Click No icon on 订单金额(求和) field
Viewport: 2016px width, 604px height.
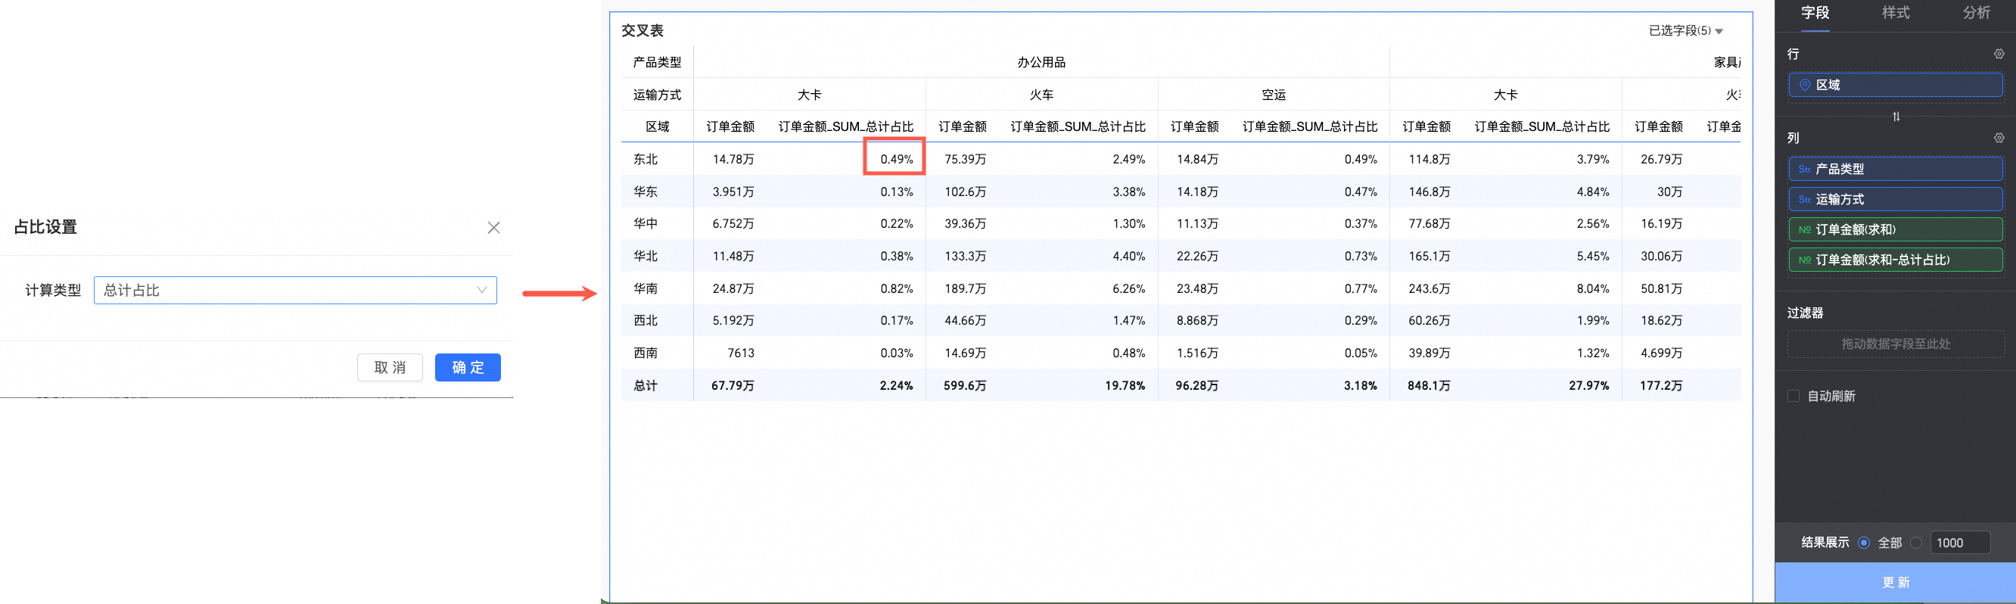tap(1804, 229)
